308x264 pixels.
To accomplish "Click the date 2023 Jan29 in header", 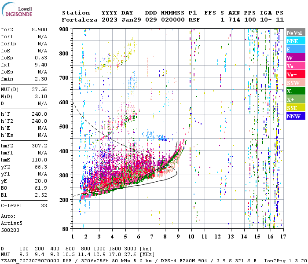I will coord(121,20).
